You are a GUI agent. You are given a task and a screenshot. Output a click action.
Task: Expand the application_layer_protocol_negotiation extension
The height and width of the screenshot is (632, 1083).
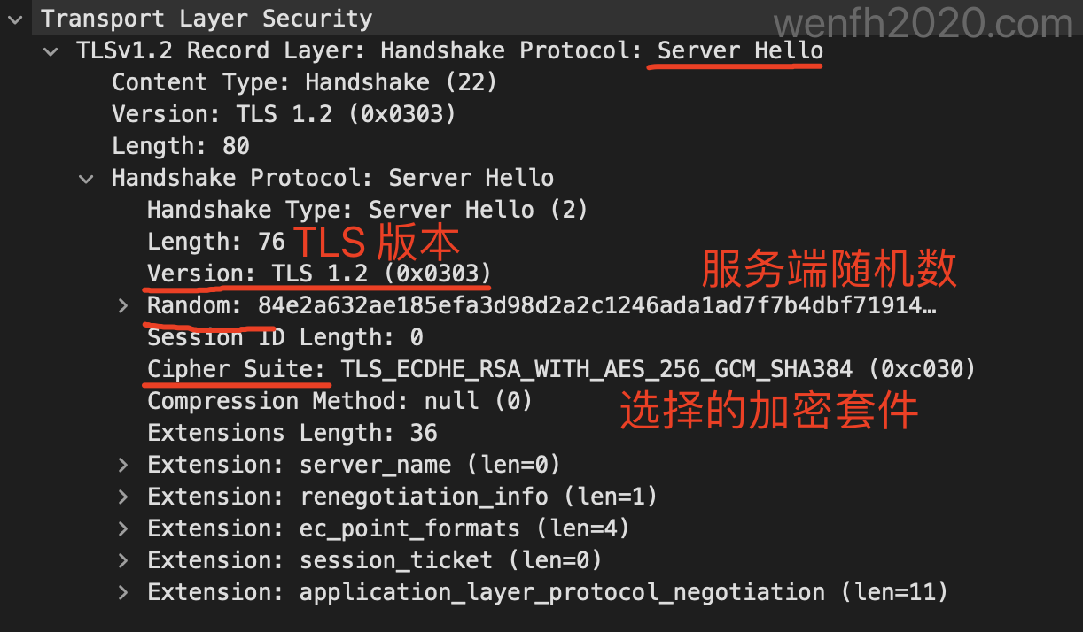click(121, 591)
